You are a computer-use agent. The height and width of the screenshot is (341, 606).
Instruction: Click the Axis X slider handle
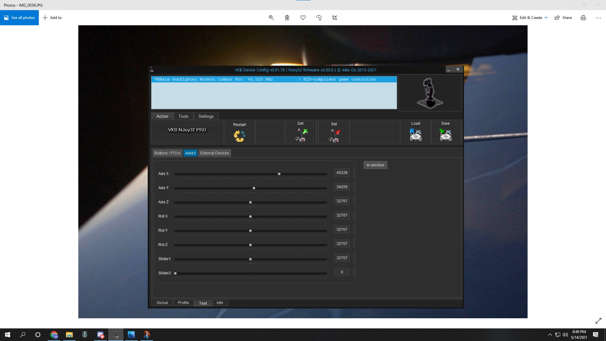tap(279, 174)
